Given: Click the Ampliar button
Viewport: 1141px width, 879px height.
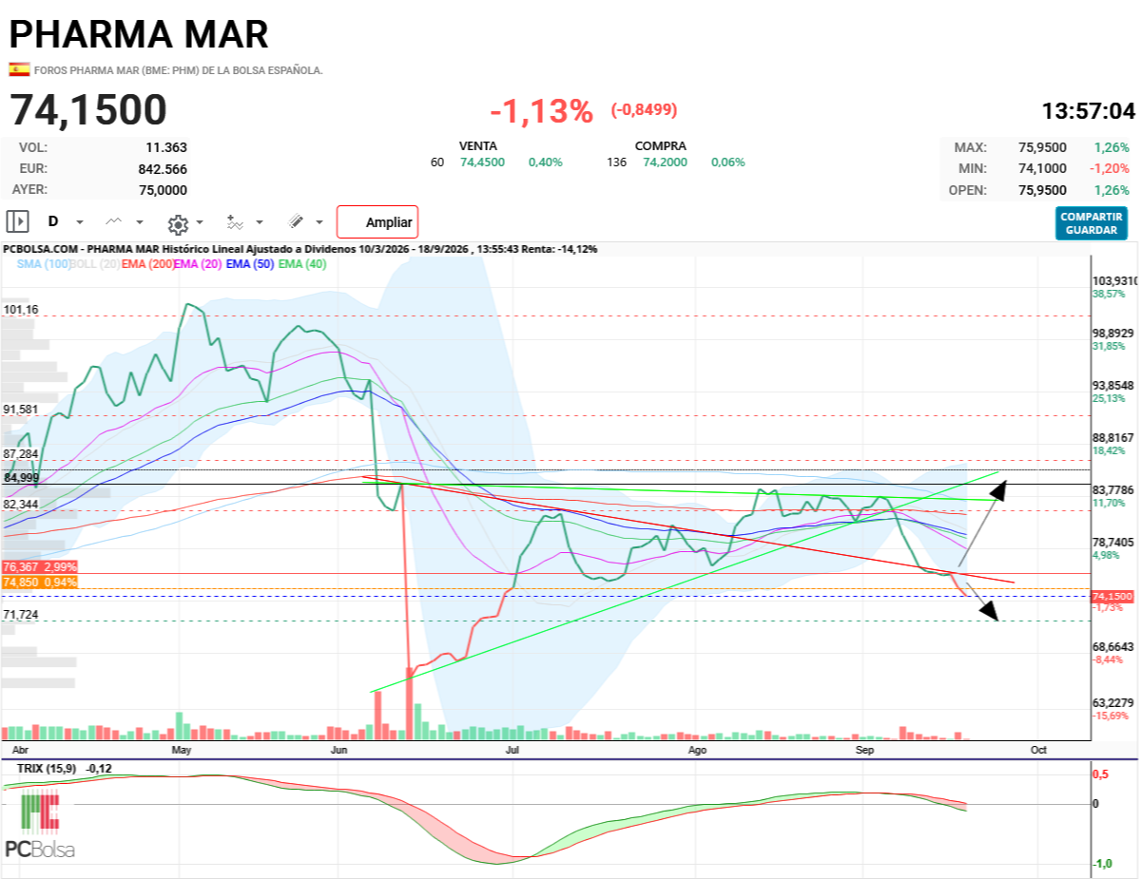Looking at the screenshot, I should (377, 222).
